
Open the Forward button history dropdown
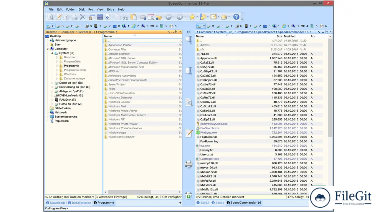click(x=185, y=17)
